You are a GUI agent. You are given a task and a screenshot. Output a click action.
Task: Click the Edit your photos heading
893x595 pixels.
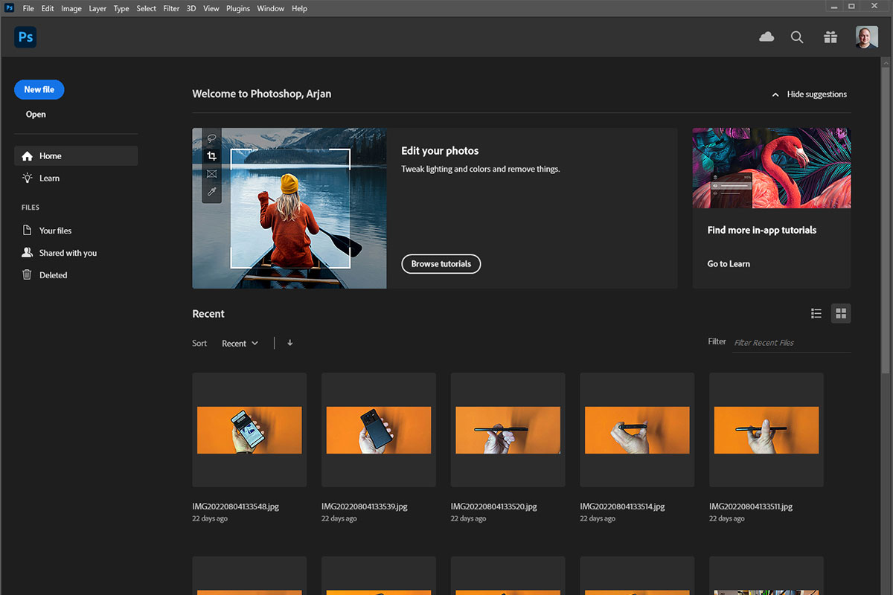point(440,151)
